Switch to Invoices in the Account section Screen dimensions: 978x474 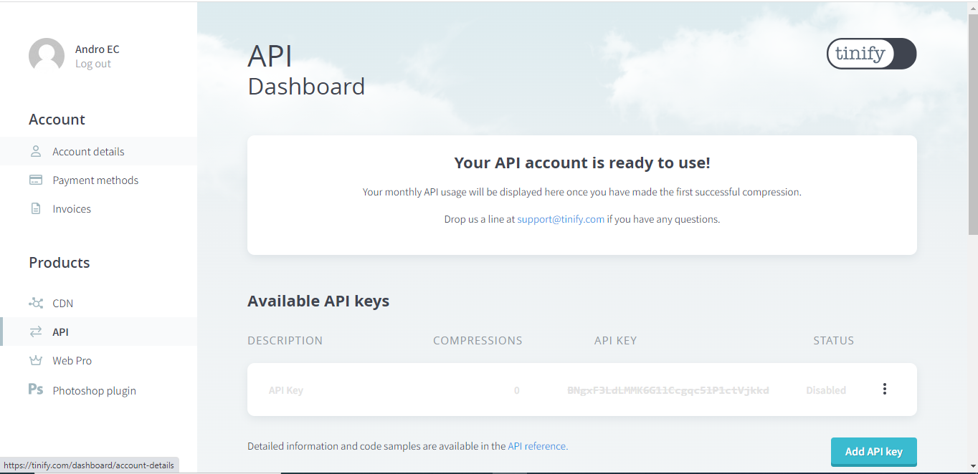pos(71,208)
